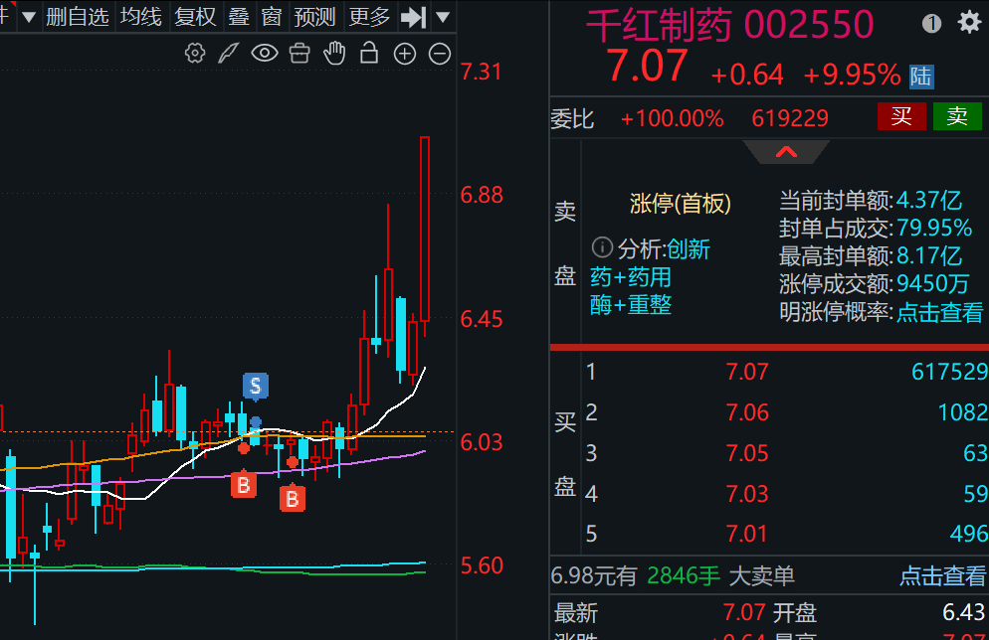Click 涨停成交额 value 9450万
The height and width of the screenshot is (640, 989).
(x=932, y=283)
